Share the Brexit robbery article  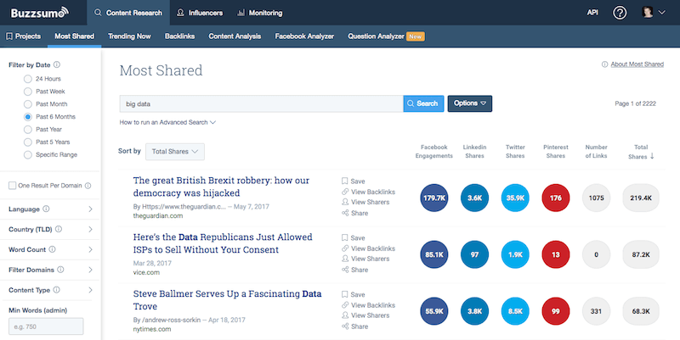pos(354,213)
